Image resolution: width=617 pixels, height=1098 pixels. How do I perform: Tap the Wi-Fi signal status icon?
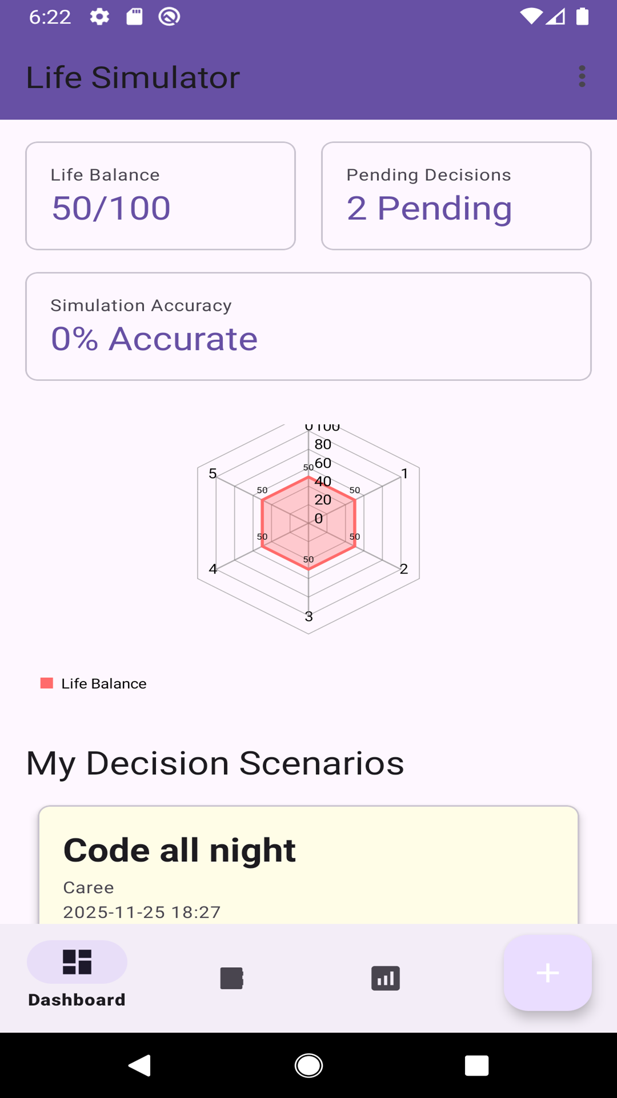coord(531,17)
